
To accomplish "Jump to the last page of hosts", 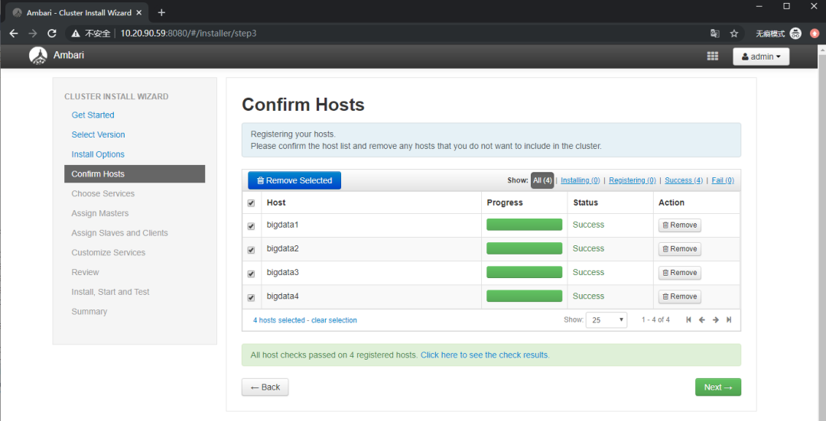I will tap(729, 319).
